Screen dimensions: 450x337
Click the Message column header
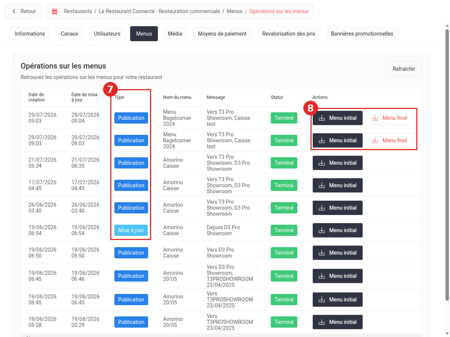click(x=216, y=97)
